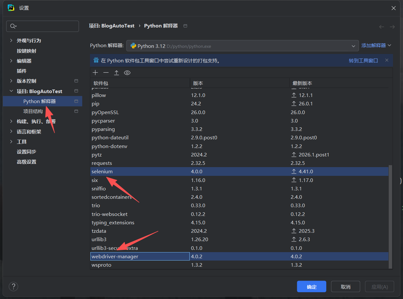The width and height of the screenshot is (403, 299).
Task: Select the pycparser package row
Action: point(239,121)
